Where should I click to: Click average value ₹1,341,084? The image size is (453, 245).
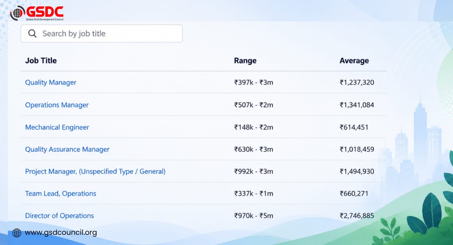pos(357,105)
